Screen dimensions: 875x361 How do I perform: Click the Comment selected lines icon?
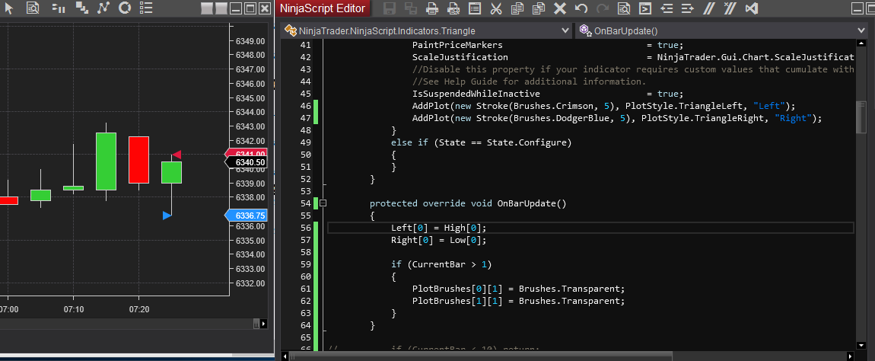709,9
